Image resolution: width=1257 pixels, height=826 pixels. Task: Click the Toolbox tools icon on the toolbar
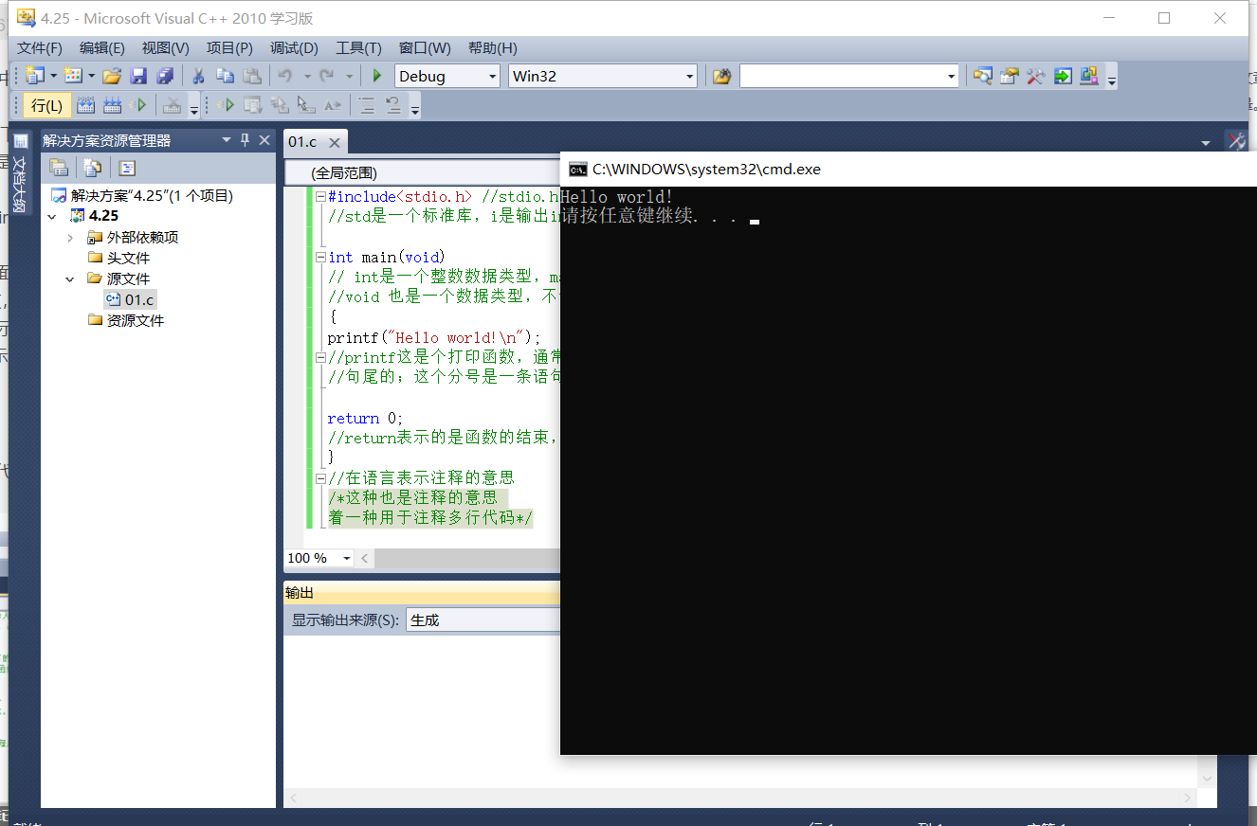point(1035,76)
